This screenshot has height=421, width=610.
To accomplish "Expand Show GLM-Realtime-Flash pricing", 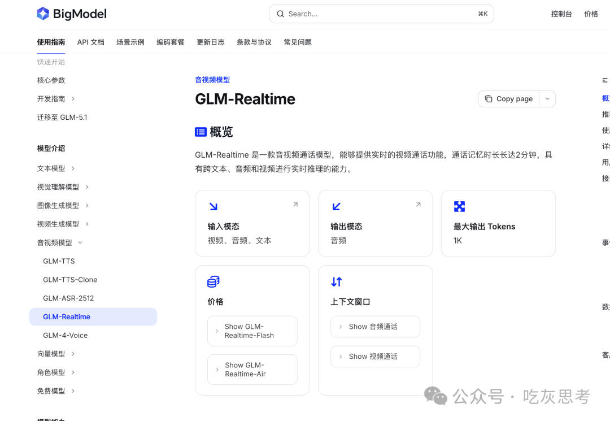I will 252,331.
